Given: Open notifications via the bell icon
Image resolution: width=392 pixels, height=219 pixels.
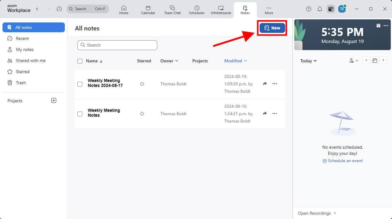Looking at the screenshot, I should [319, 9].
